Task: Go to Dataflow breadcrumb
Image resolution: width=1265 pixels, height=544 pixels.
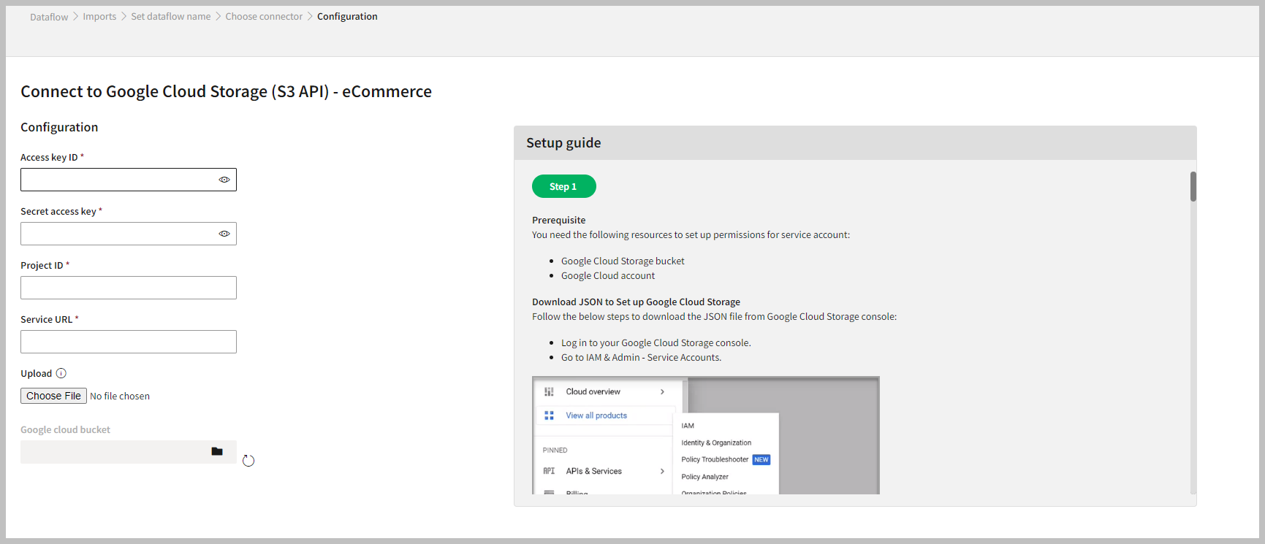Action: point(49,17)
